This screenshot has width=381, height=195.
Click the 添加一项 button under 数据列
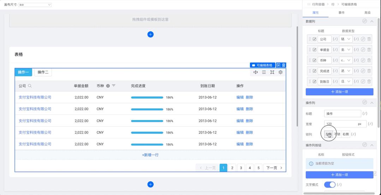[x=339, y=92]
